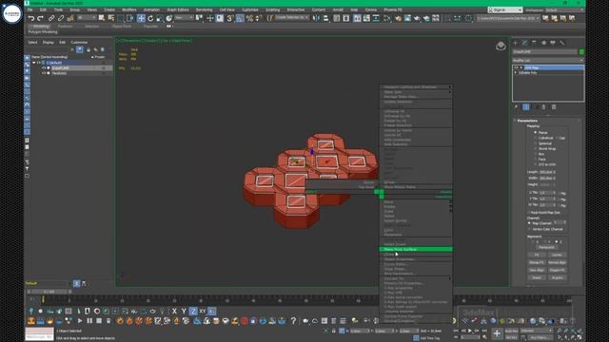Click the time slider handle
609x342 pixels.
pos(49,292)
